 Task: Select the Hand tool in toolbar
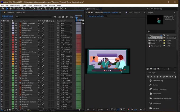coord(11,9)
